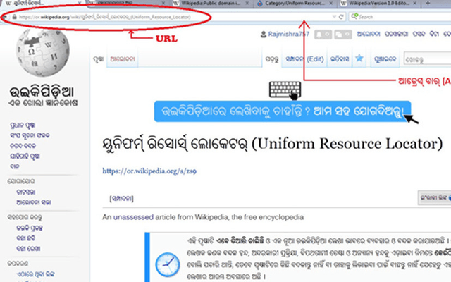Open the Donate (ଦାନ) sidebar link
The image size is (451, 282).
(x=14, y=166)
